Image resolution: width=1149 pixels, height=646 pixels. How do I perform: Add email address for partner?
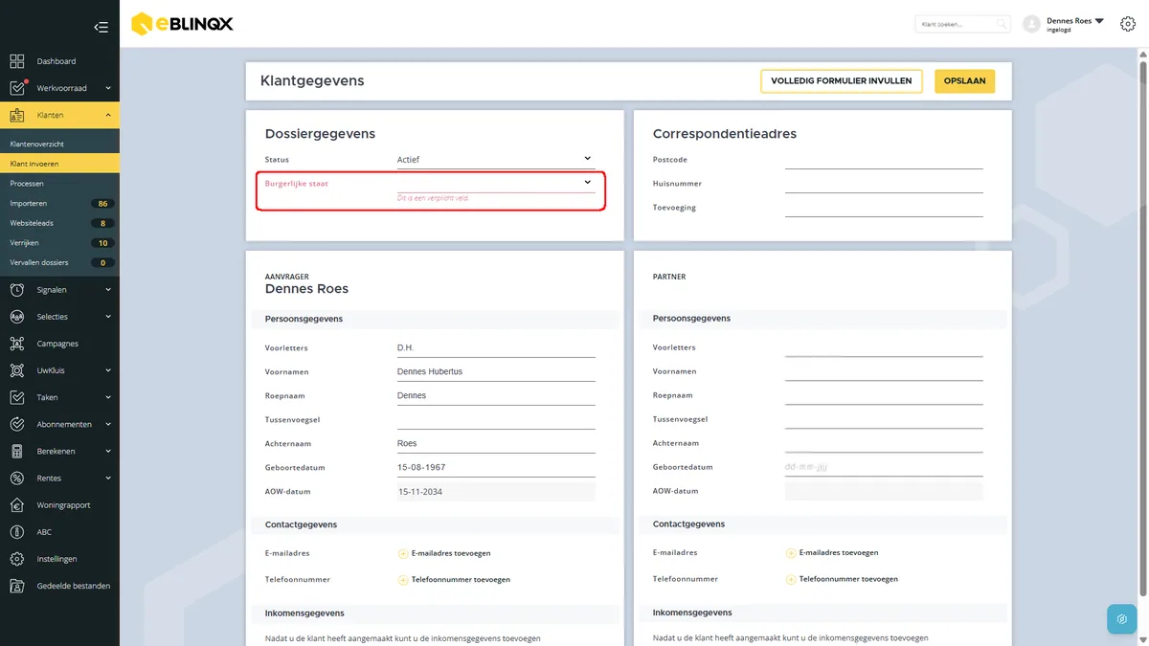[832, 553]
